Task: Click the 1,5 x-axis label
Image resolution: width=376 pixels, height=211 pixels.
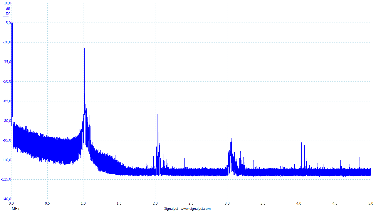Action: click(x=119, y=203)
